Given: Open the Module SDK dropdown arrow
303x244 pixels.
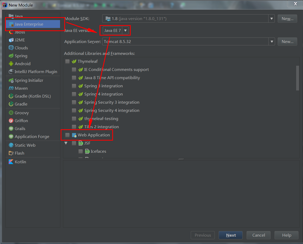Looking at the screenshot, I should click(x=271, y=18).
